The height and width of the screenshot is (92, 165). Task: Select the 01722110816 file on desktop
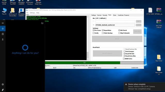click(x=150, y=11)
